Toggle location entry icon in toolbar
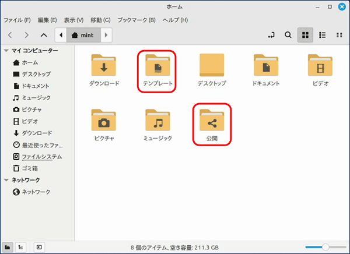Image resolution: width=350 pixels, height=254 pixels. point(271,35)
